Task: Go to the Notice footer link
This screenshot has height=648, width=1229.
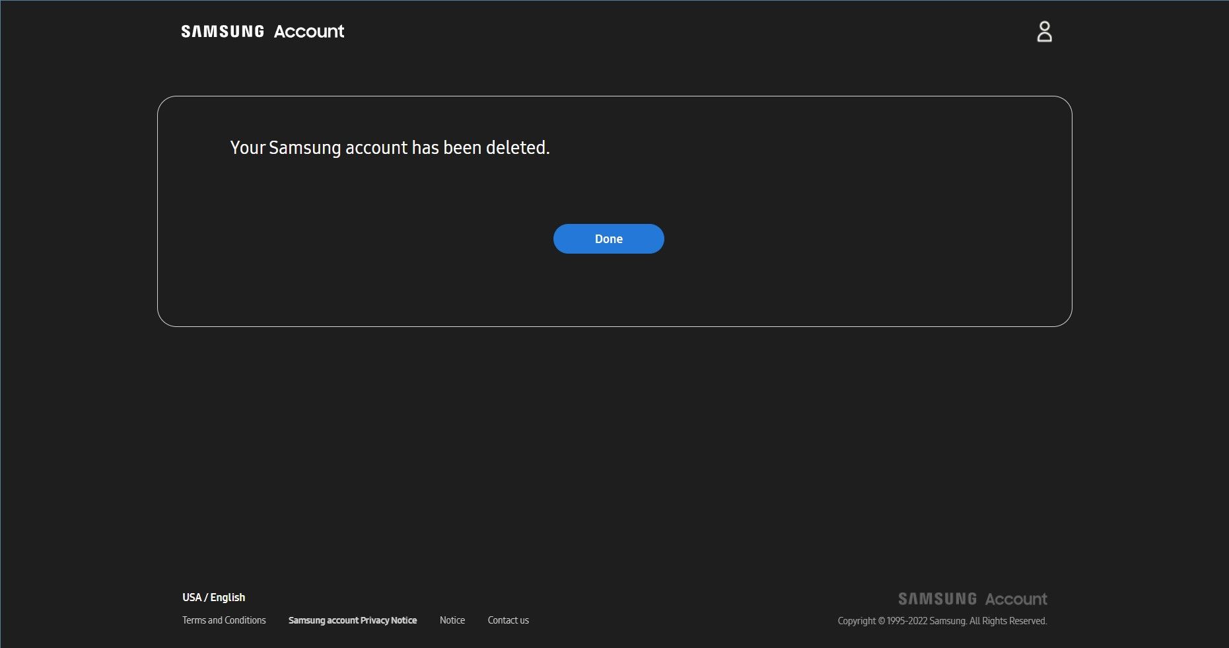Action: tap(452, 620)
